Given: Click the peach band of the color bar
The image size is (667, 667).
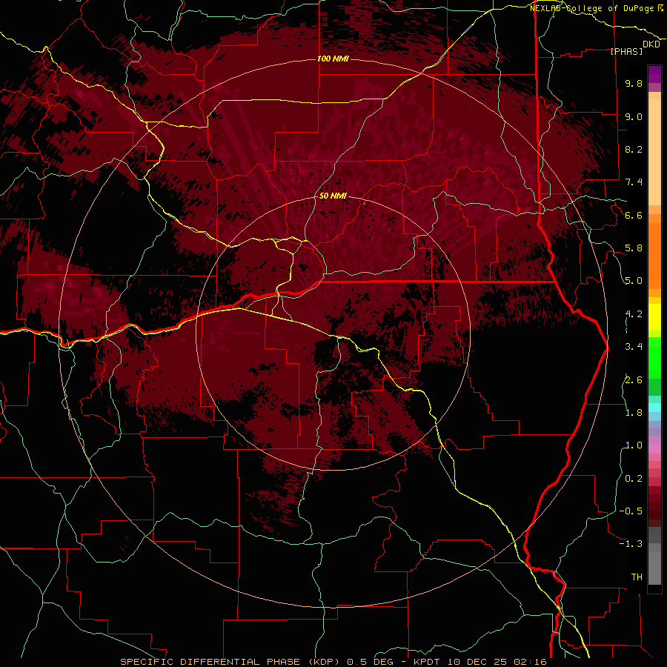Looking at the screenshot, I should [654, 152].
